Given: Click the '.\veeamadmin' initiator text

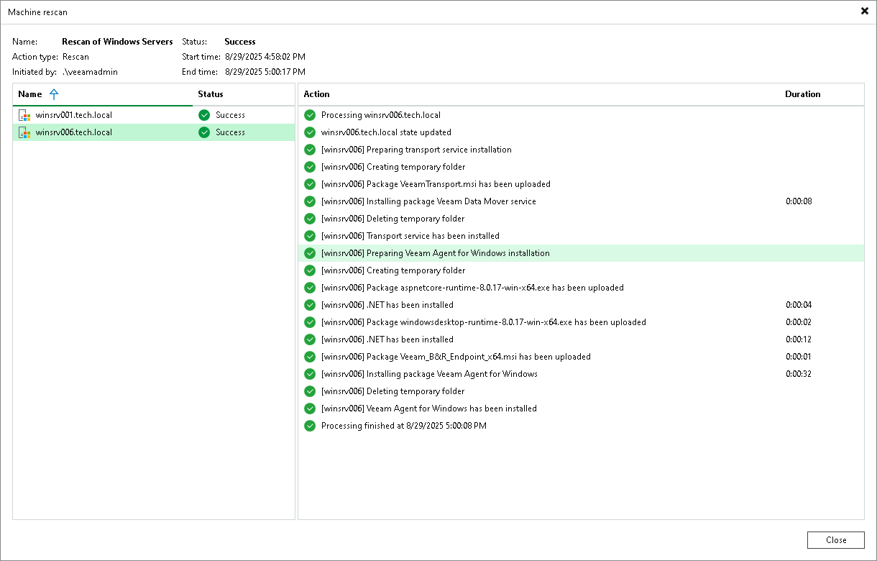Looking at the screenshot, I should click(x=90, y=72).
